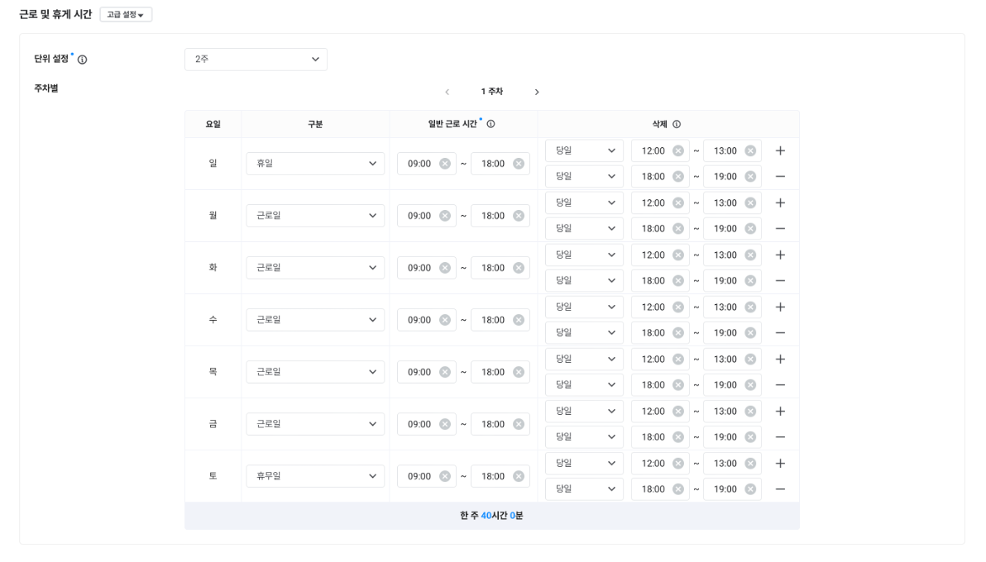Open the 토요일 휴무일 type dropdown

(315, 476)
